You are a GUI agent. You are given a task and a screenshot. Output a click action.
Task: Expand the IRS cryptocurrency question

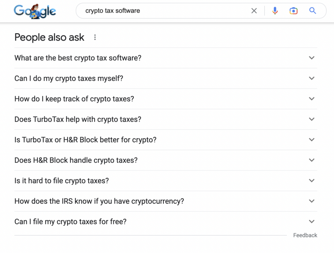pyautogui.click(x=166, y=201)
